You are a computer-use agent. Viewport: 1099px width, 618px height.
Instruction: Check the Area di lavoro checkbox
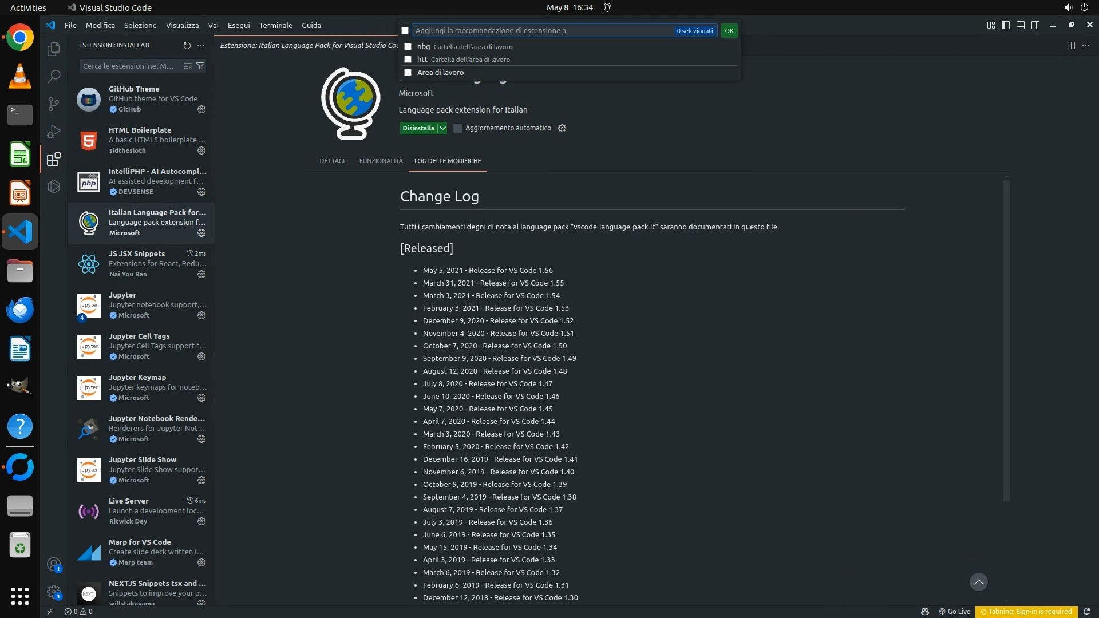pos(408,73)
